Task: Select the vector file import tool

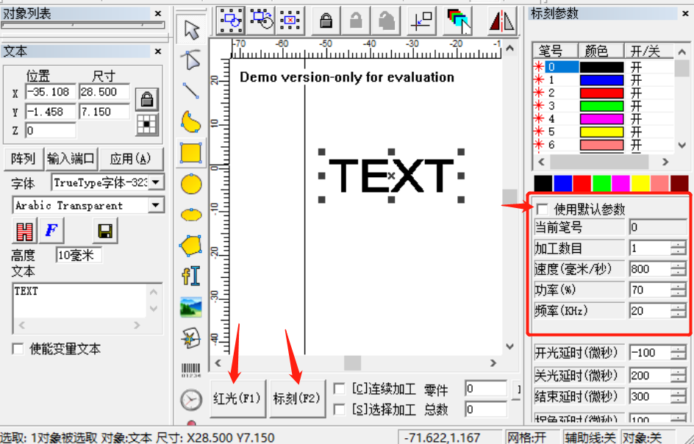Action: 191,338
